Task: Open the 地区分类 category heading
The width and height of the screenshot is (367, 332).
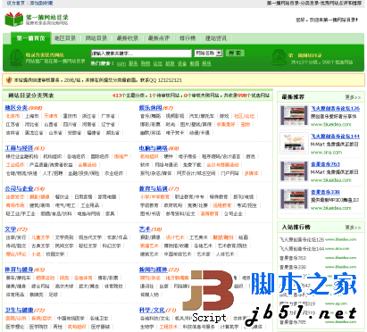Action: coord(16,108)
